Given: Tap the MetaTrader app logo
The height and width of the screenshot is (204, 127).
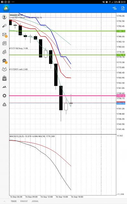Looking at the screenshot, I should coord(6,8).
